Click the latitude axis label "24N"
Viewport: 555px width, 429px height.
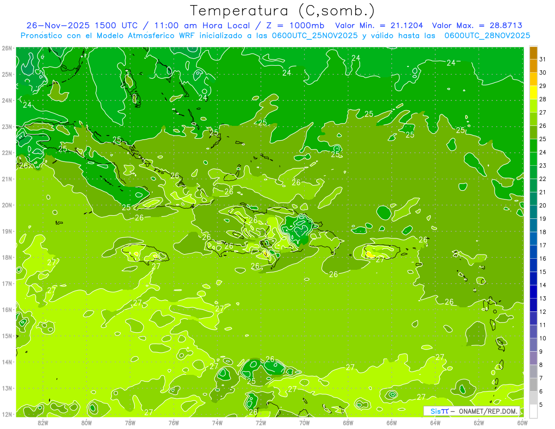[7, 100]
